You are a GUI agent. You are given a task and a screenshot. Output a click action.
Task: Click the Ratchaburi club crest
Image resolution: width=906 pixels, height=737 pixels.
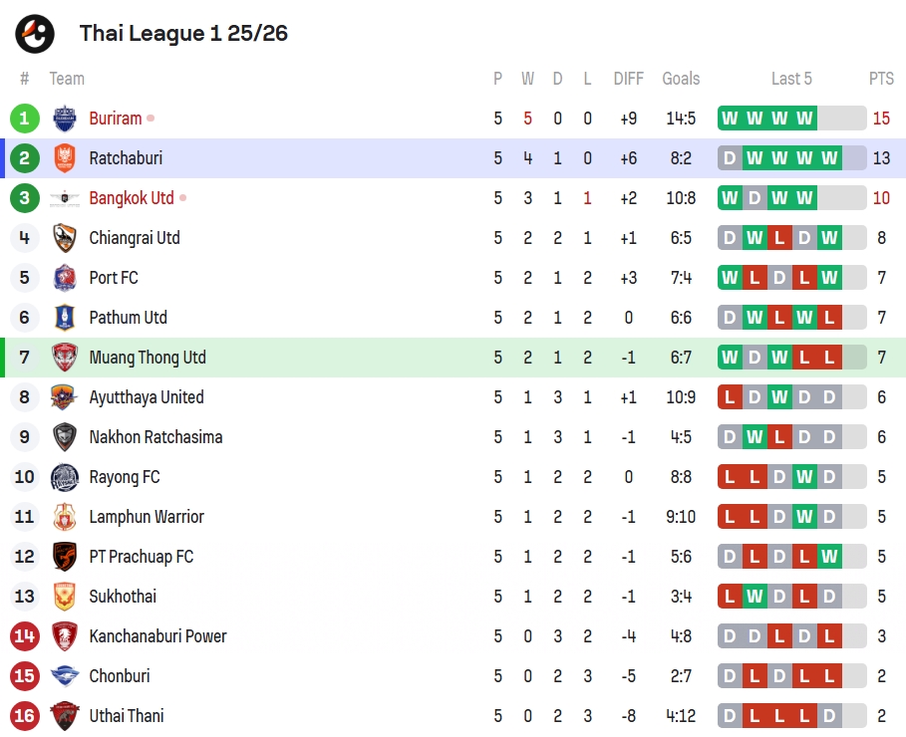point(65,158)
